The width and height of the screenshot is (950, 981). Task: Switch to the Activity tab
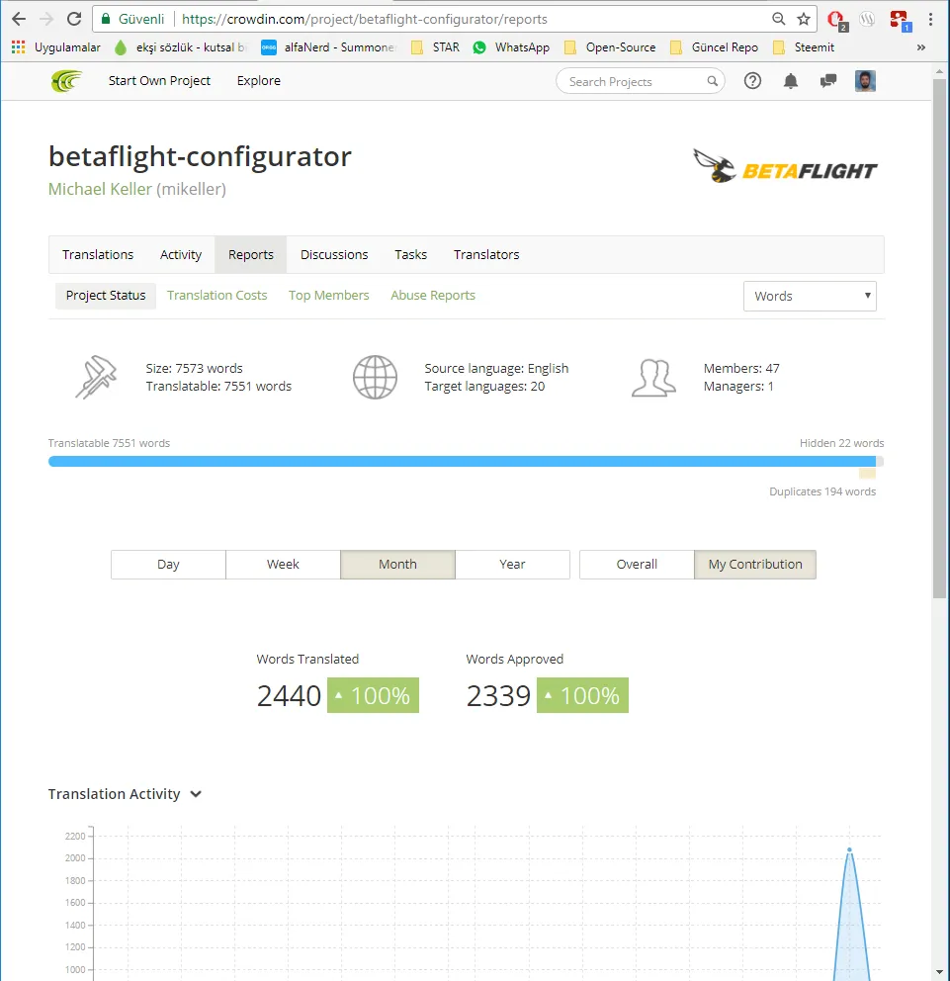[181, 254]
